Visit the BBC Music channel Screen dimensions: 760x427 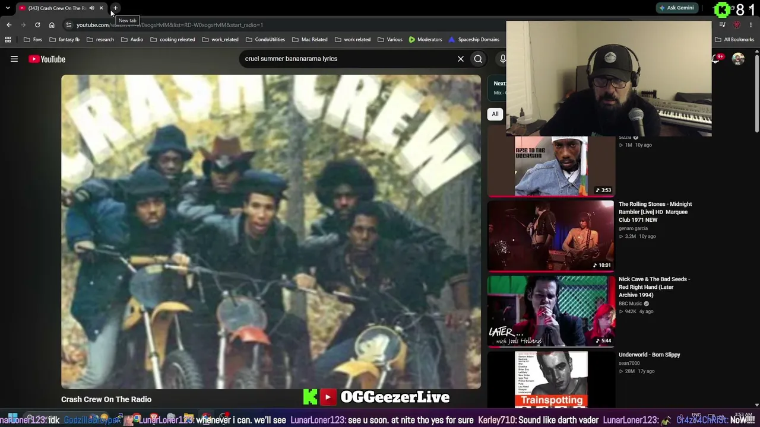631,304
